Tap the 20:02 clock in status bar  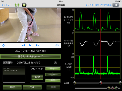pos(61,1)
